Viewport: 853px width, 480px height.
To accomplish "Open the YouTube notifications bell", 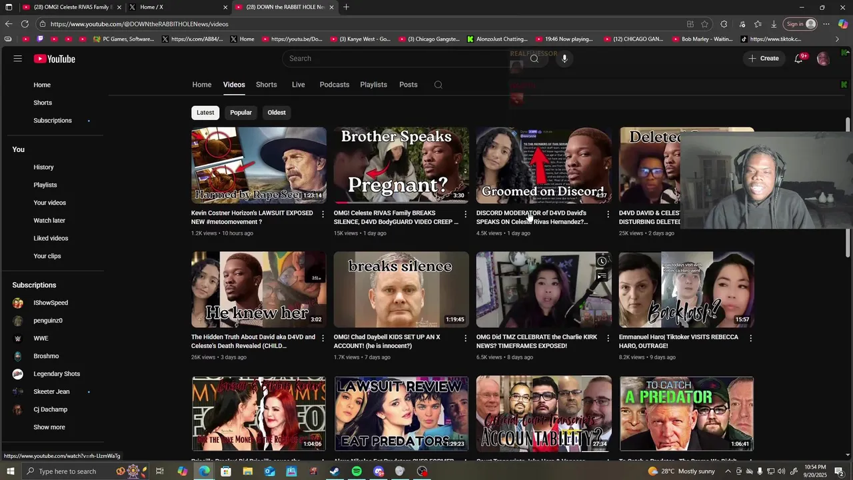I will click(x=799, y=59).
